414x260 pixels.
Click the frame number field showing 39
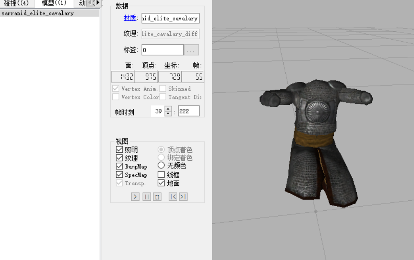(x=158, y=111)
